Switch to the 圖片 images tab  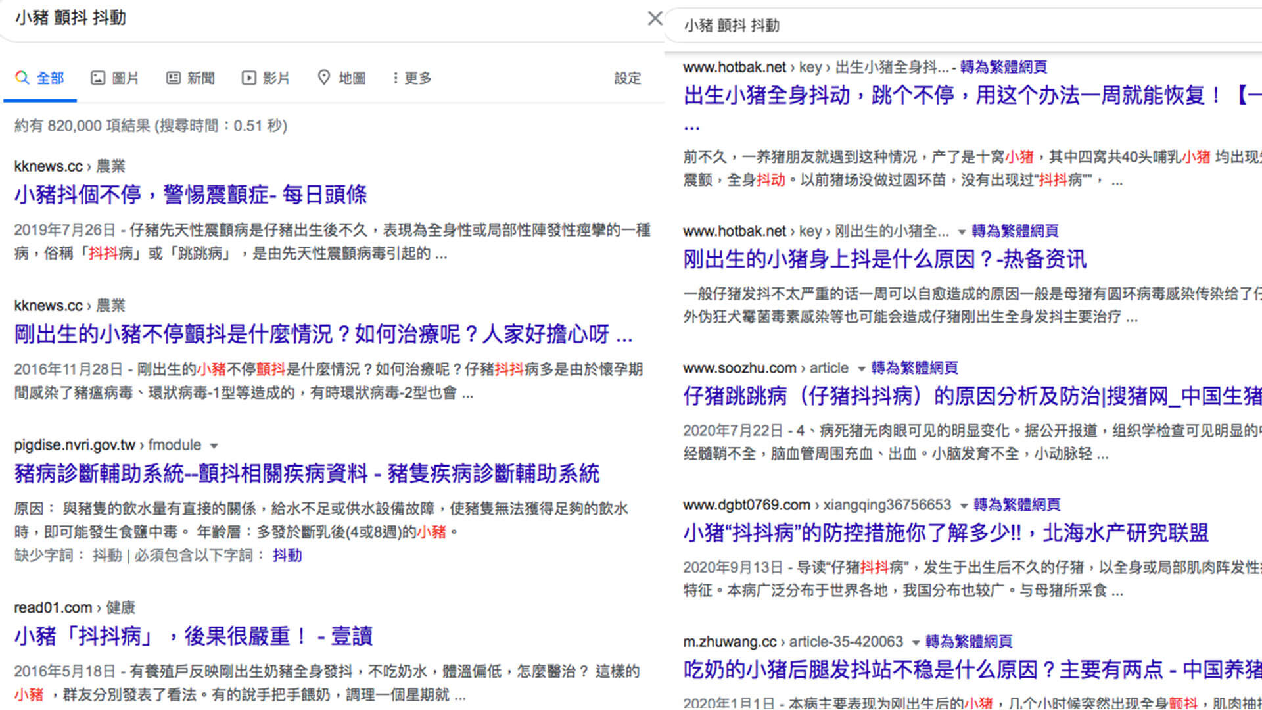coord(114,78)
